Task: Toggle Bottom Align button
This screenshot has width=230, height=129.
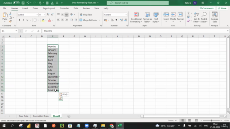Action: click(x=66, y=15)
